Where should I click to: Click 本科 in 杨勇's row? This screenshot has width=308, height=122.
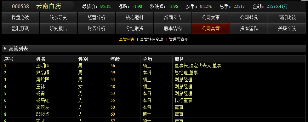(x=147, y=93)
